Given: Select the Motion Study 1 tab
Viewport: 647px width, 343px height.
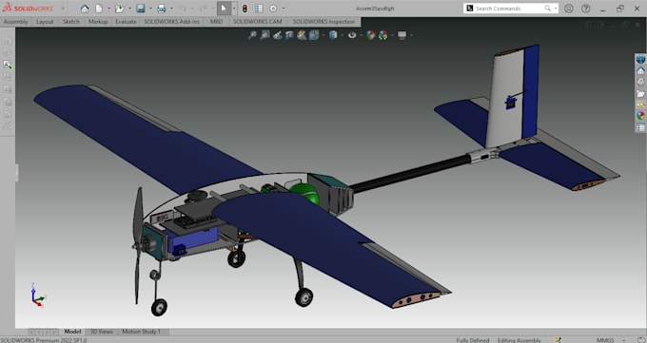Looking at the screenshot, I should pyautogui.click(x=141, y=332).
